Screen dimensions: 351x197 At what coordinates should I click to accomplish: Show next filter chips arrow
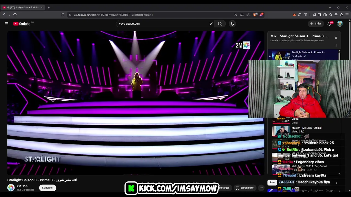(x=336, y=183)
